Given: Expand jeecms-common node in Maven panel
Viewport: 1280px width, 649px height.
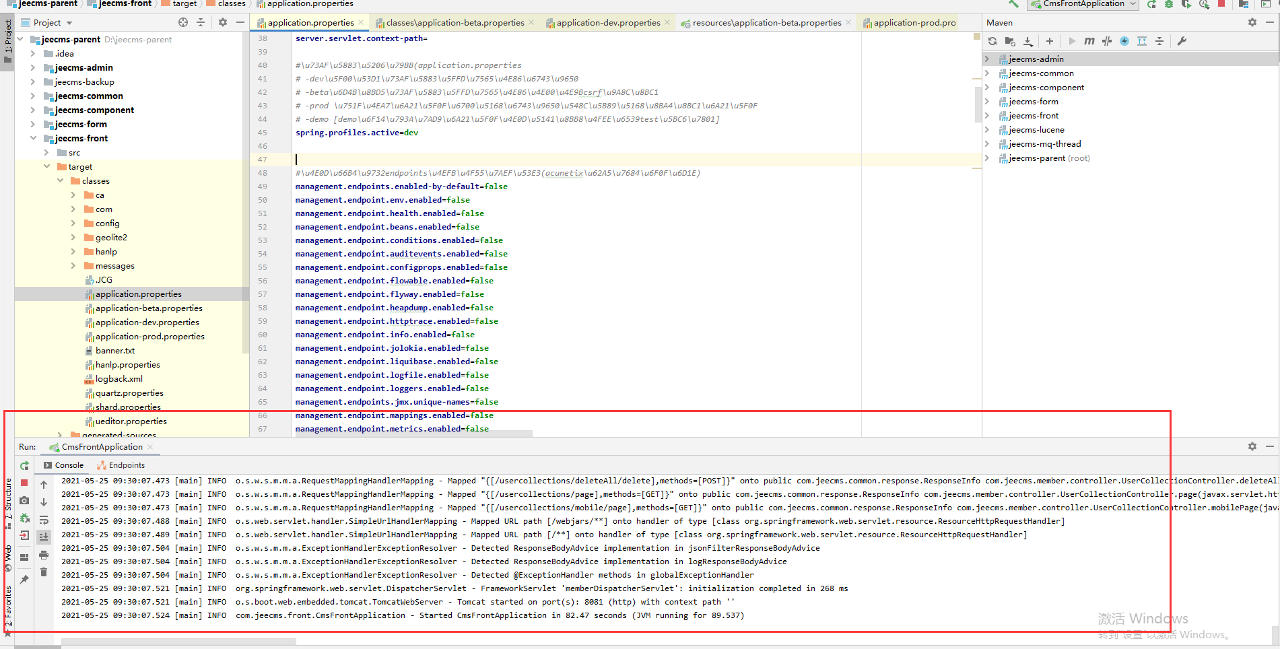Looking at the screenshot, I should click(x=987, y=73).
